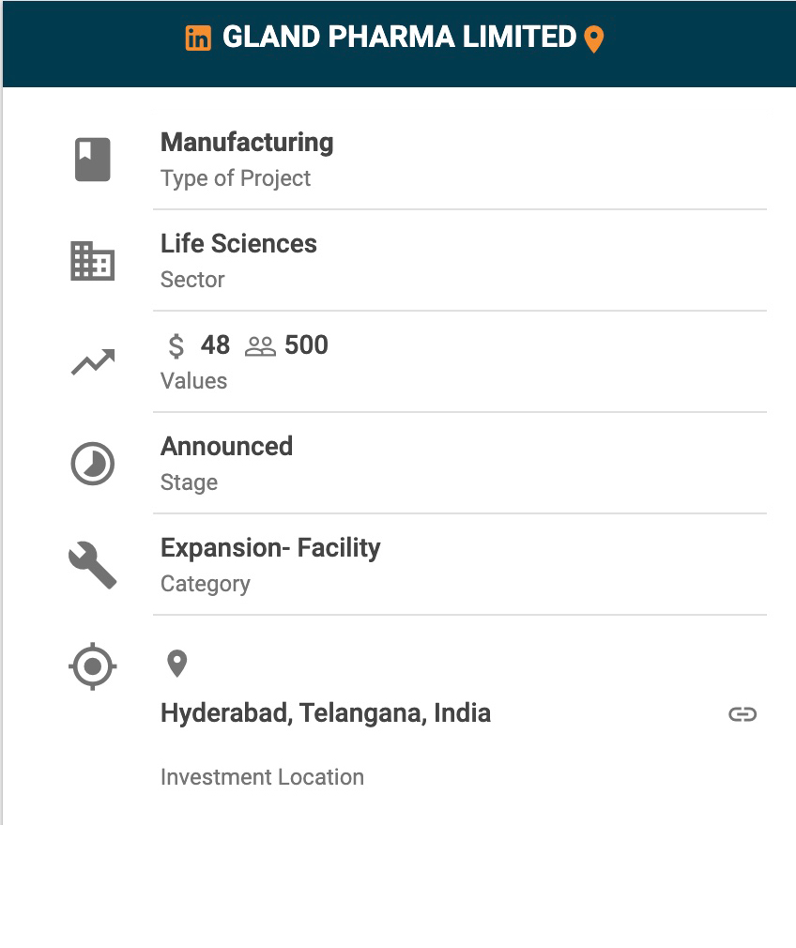Click the Announced stage text
The width and height of the screenshot is (796, 948).
click(226, 447)
